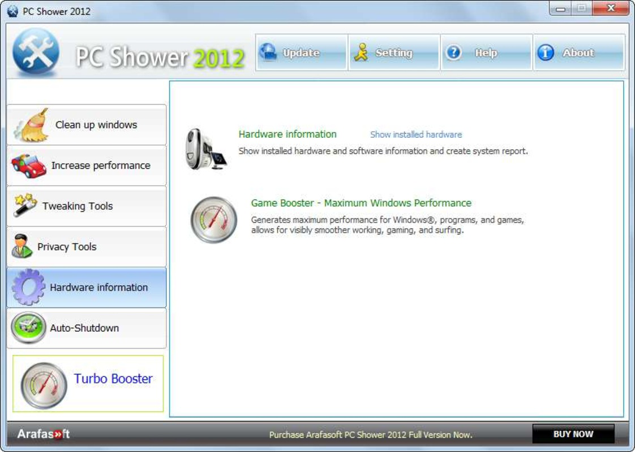Click the magic wand Tweaking Tools icon
Viewport: 635px width, 452px height.
pos(25,205)
